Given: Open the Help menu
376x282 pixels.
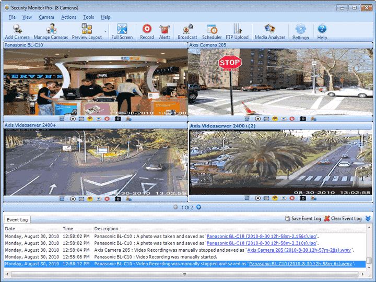Looking at the screenshot, I should [x=105, y=17].
